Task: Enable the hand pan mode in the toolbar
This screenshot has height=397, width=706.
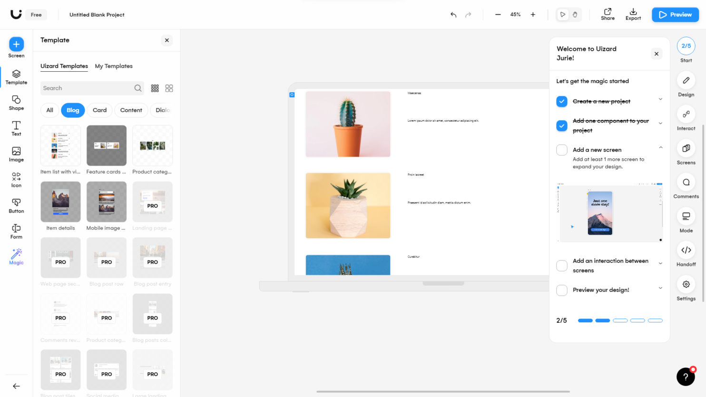Action: (x=575, y=15)
